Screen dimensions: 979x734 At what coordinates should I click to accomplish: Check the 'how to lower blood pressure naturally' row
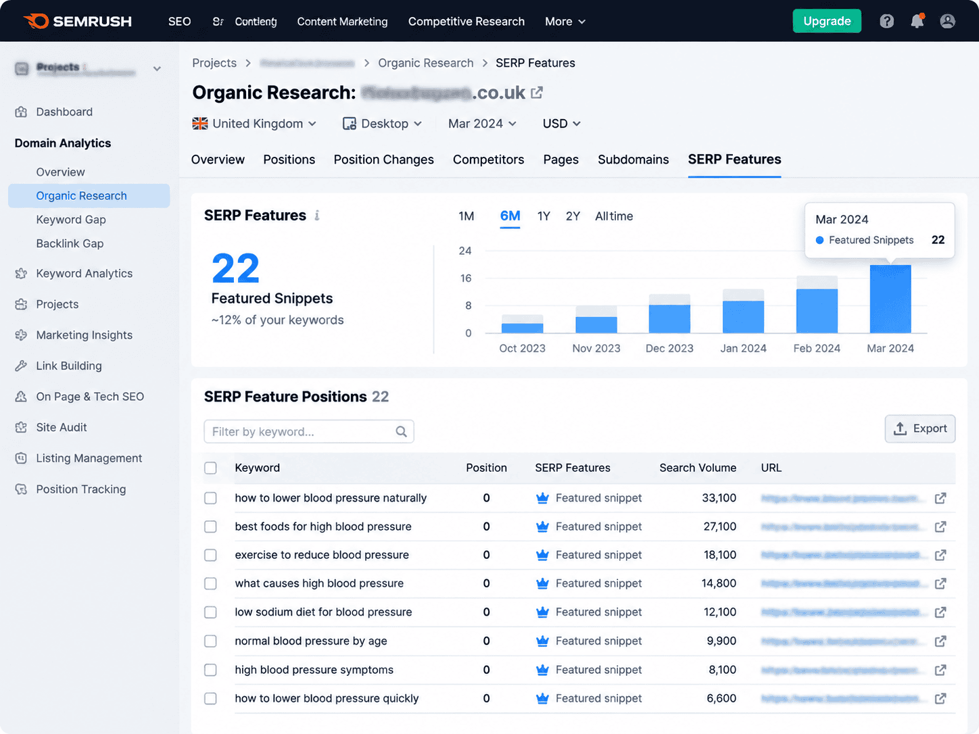(211, 498)
